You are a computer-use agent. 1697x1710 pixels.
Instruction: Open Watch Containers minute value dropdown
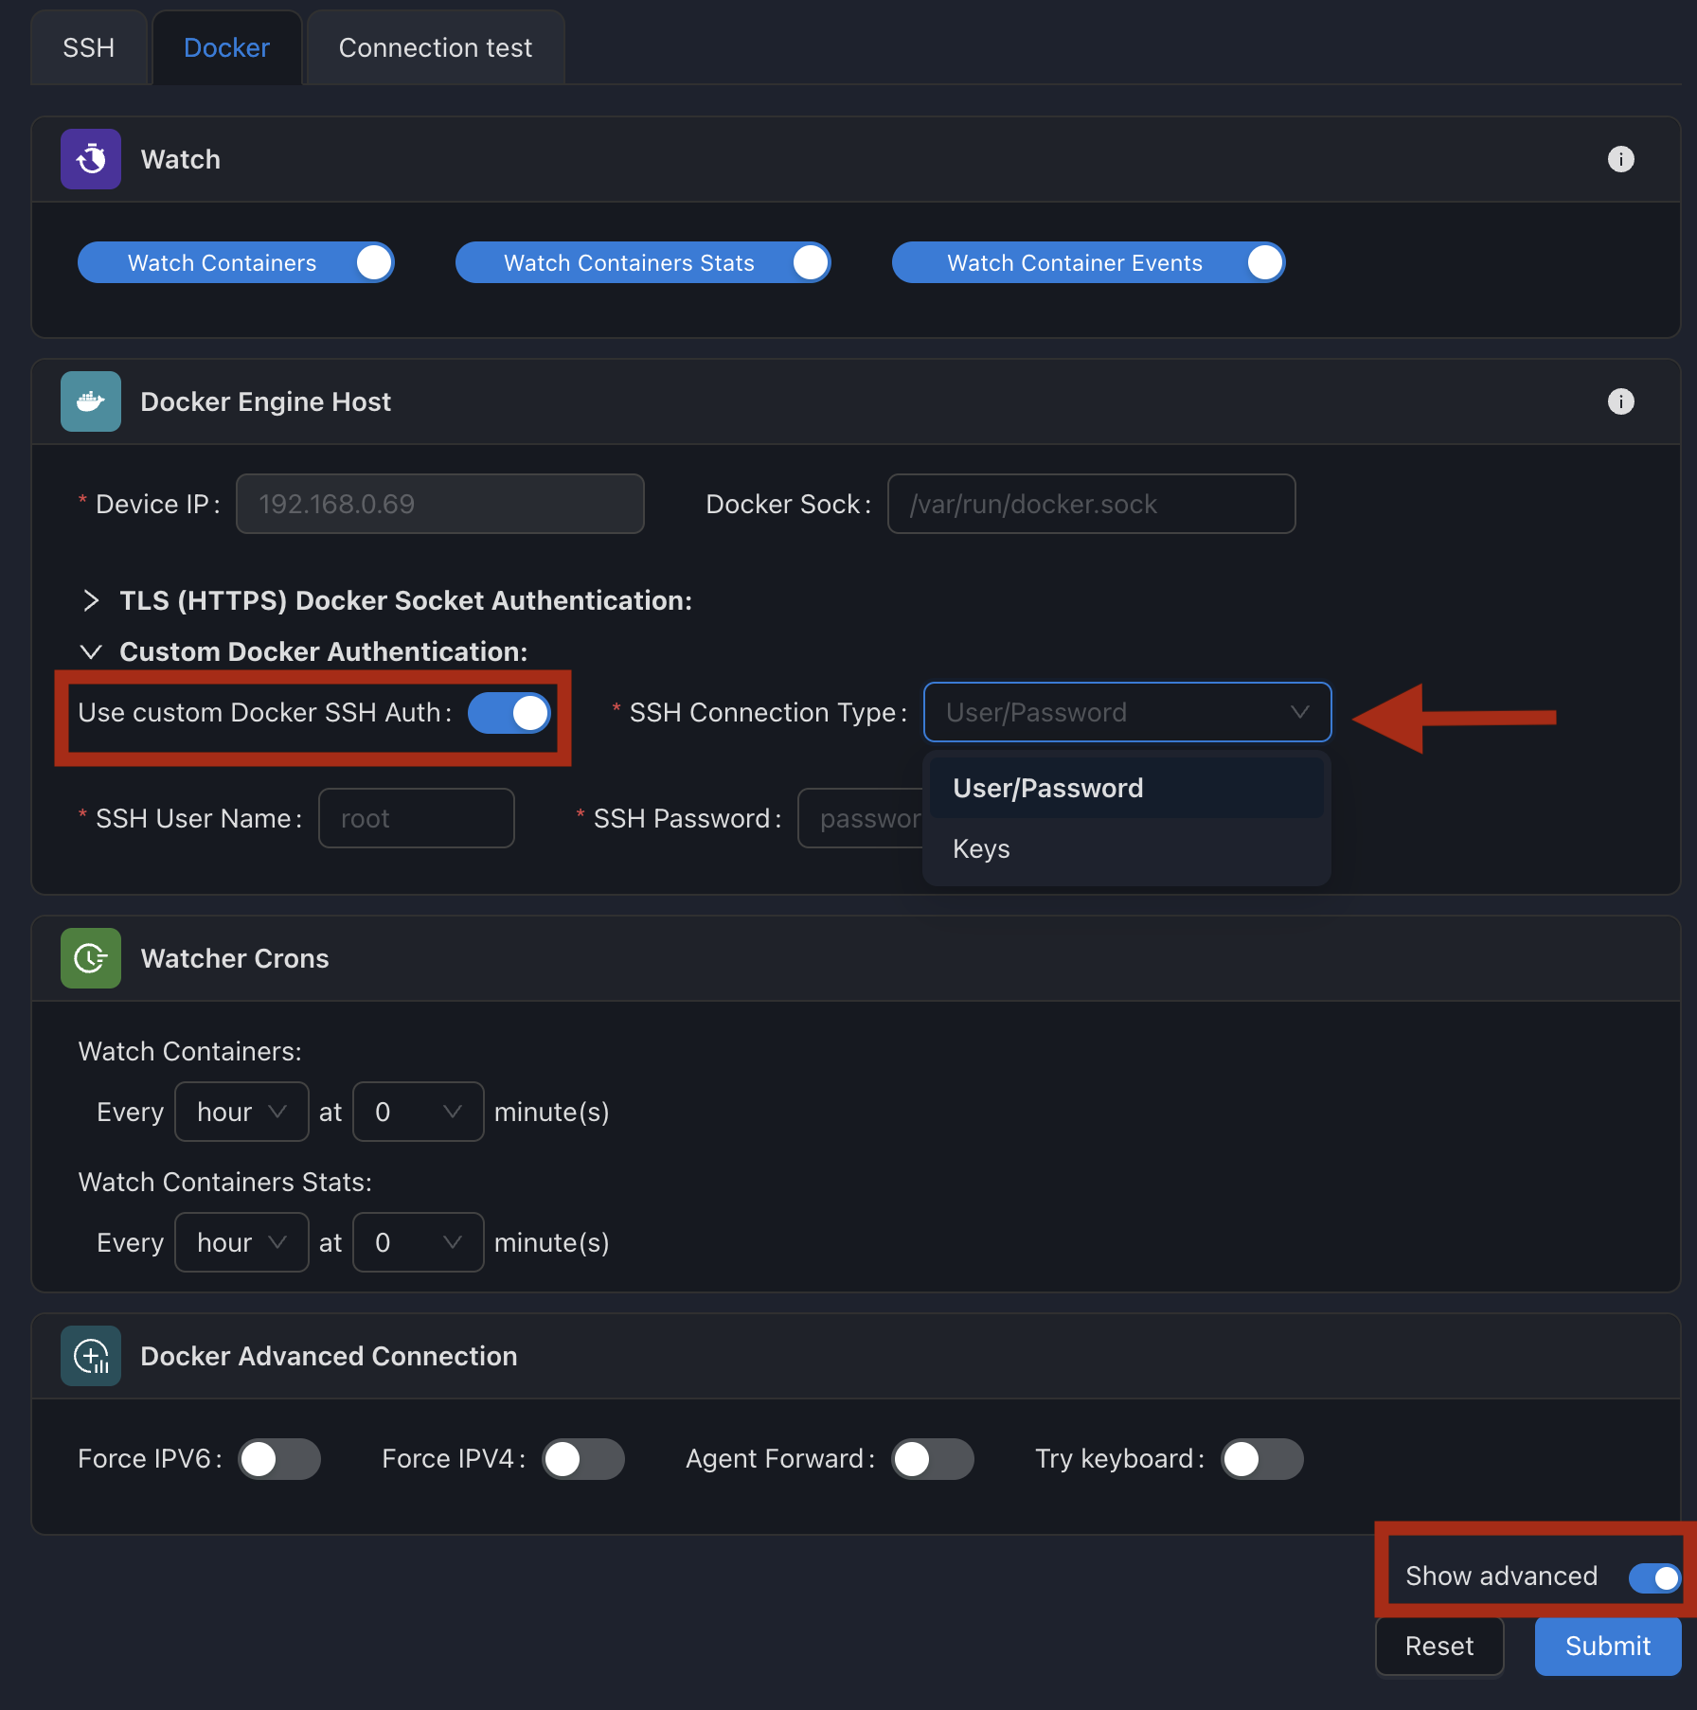(418, 1112)
